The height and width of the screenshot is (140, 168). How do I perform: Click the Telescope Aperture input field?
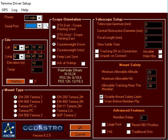pyautogui.click(x=154, y=25)
